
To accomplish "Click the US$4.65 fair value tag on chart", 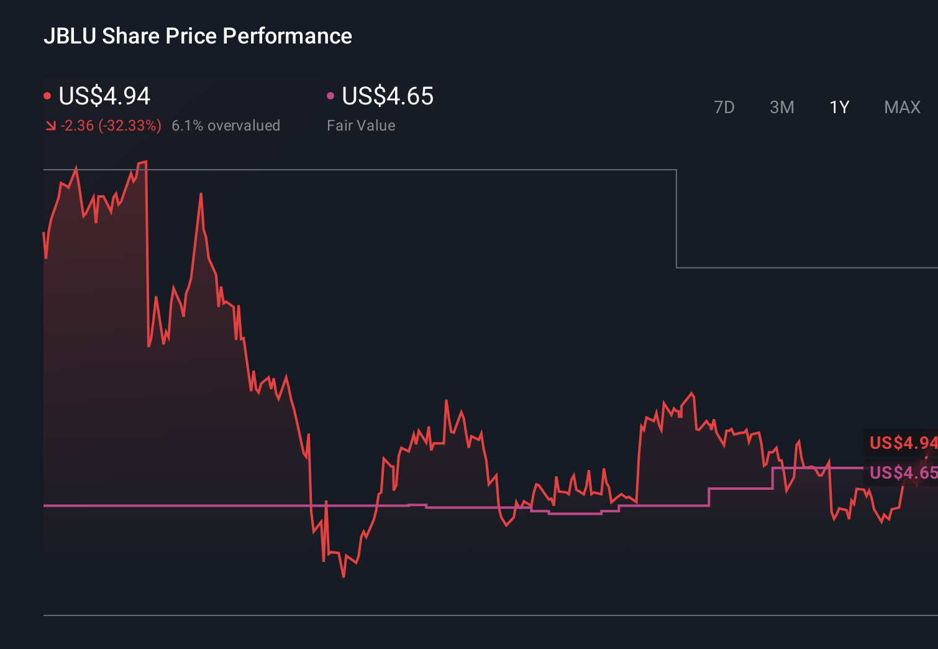I will click(x=903, y=473).
